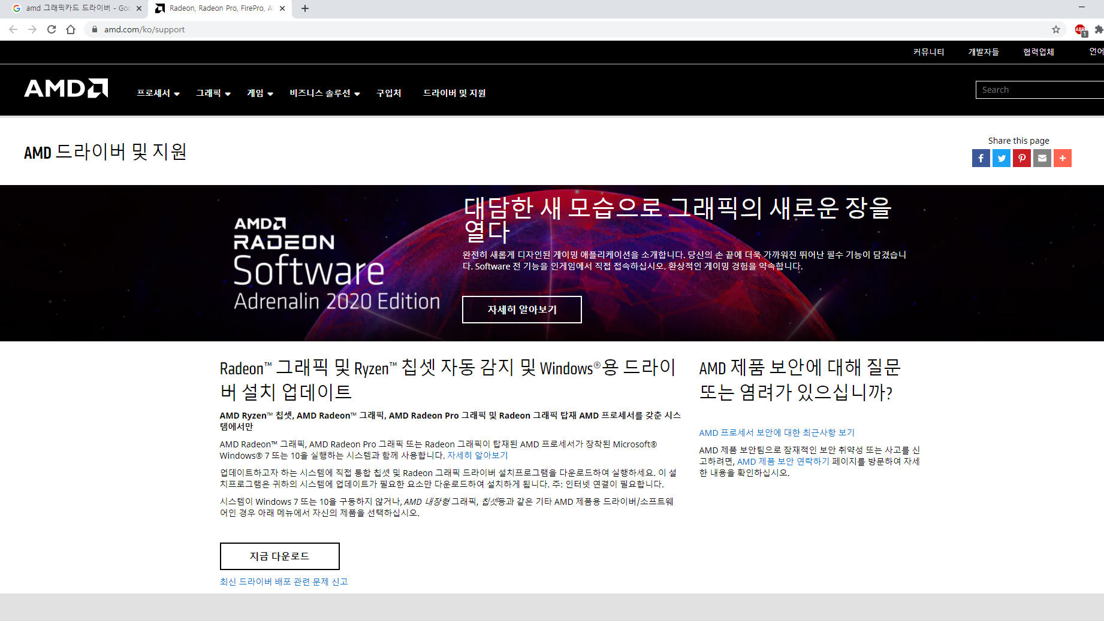Switch to the amd 그래픽카드 드라이버 Google tab

(x=77, y=8)
